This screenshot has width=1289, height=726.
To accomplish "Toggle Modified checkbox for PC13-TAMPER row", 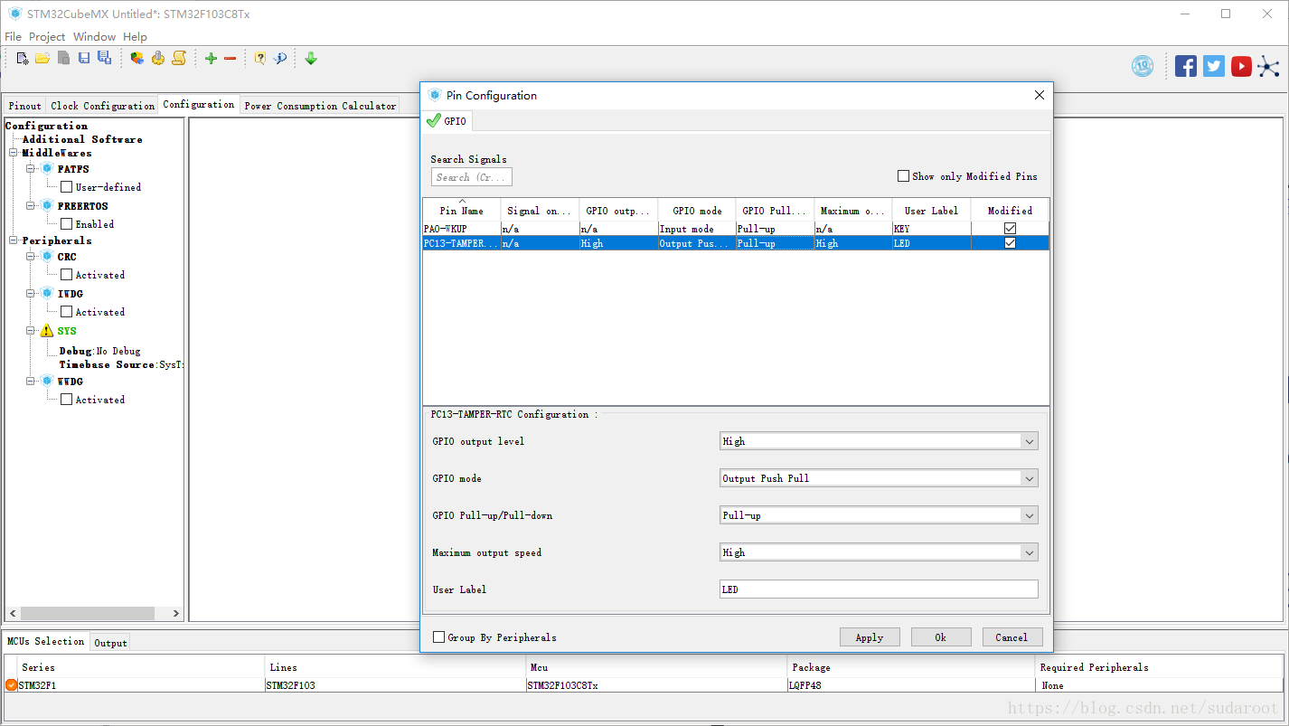I will tap(1010, 243).
